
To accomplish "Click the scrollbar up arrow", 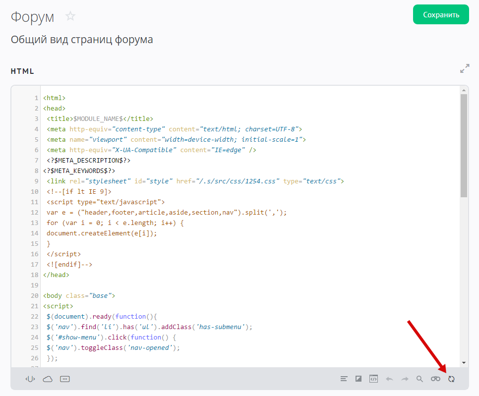I will pyautogui.click(x=464, y=90).
